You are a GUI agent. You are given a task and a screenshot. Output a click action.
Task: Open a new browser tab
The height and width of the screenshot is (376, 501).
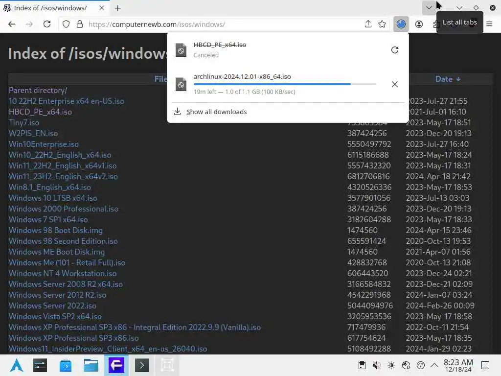tap(117, 8)
